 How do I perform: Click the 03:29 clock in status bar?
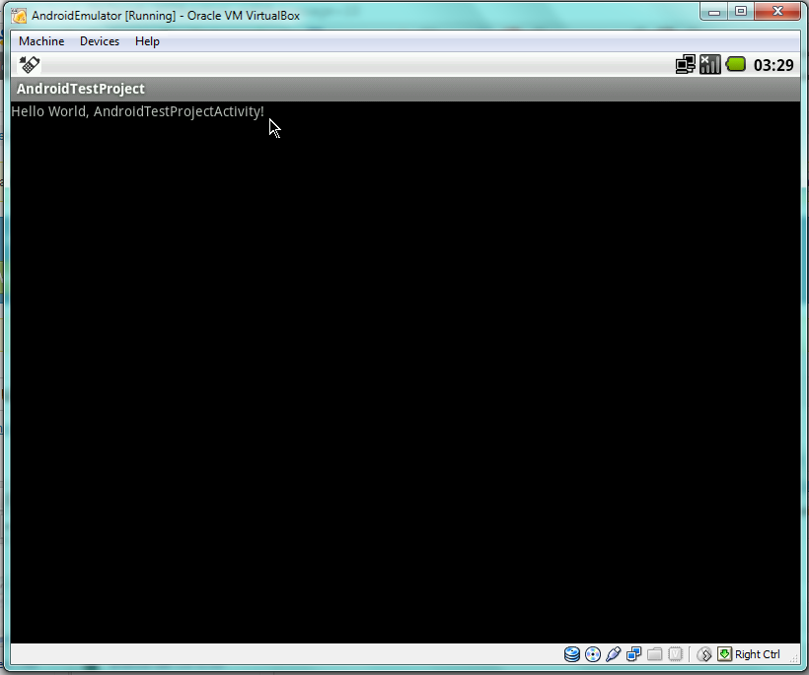[773, 65]
